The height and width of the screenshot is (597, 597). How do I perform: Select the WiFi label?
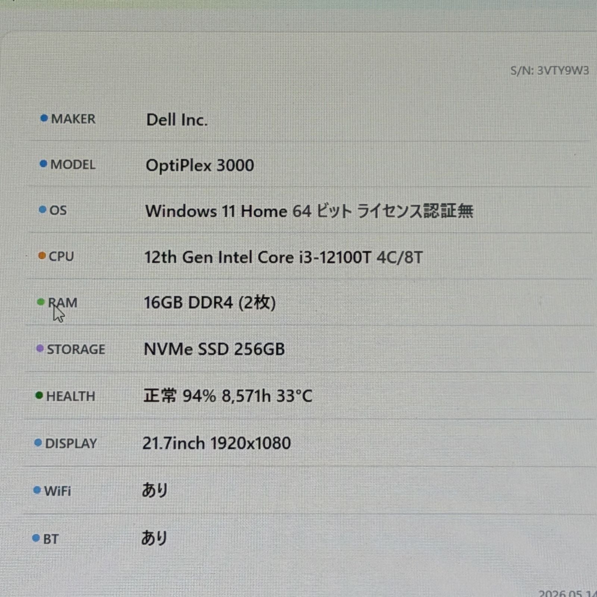tap(57, 491)
